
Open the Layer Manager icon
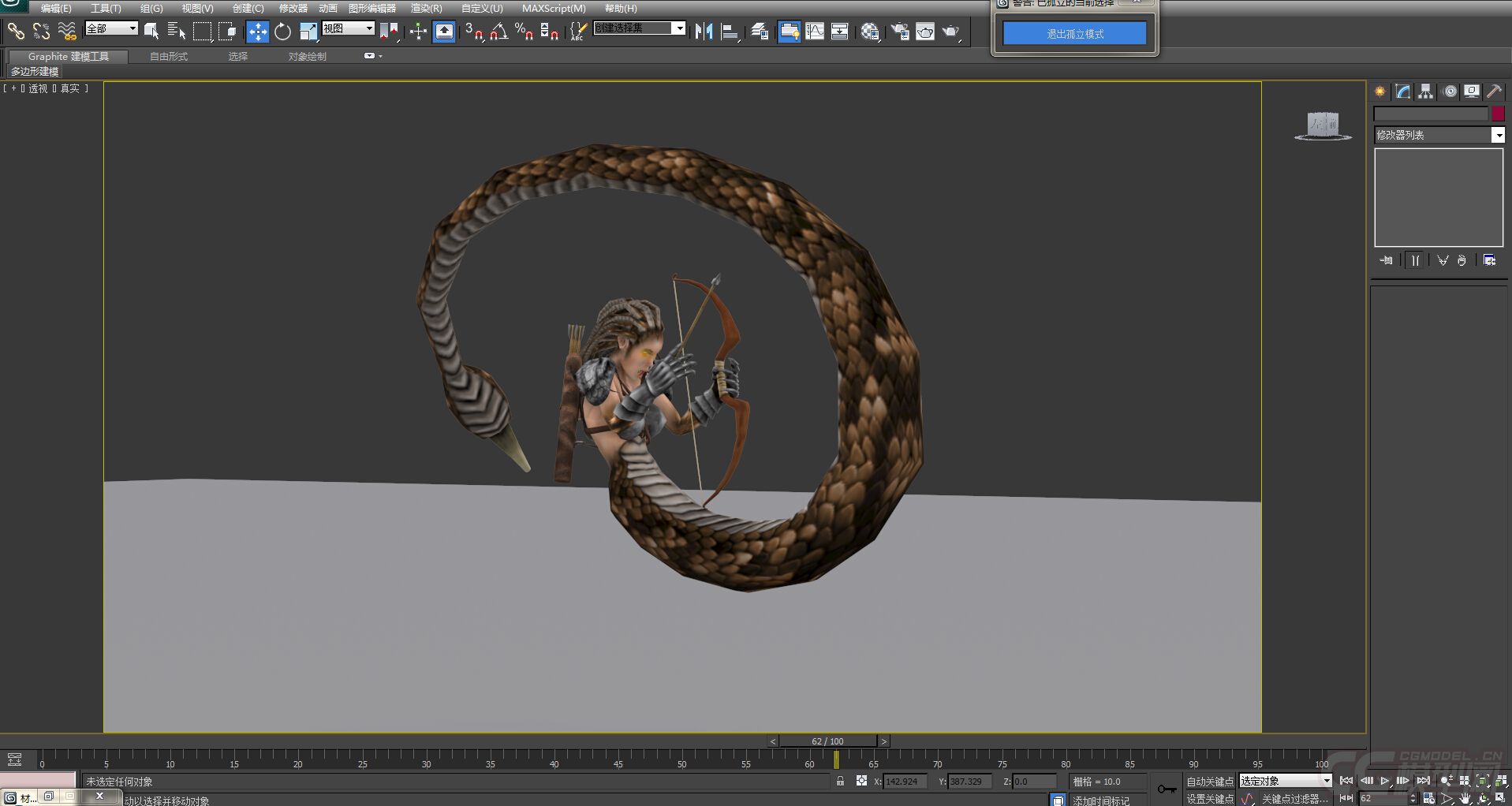point(760,32)
